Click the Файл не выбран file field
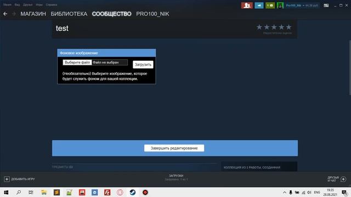 click(x=110, y=62)
